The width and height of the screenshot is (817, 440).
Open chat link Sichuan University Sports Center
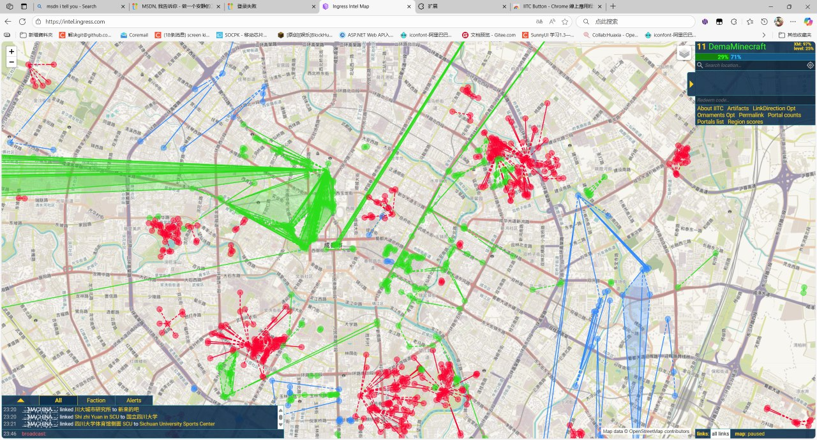(177, 423)
